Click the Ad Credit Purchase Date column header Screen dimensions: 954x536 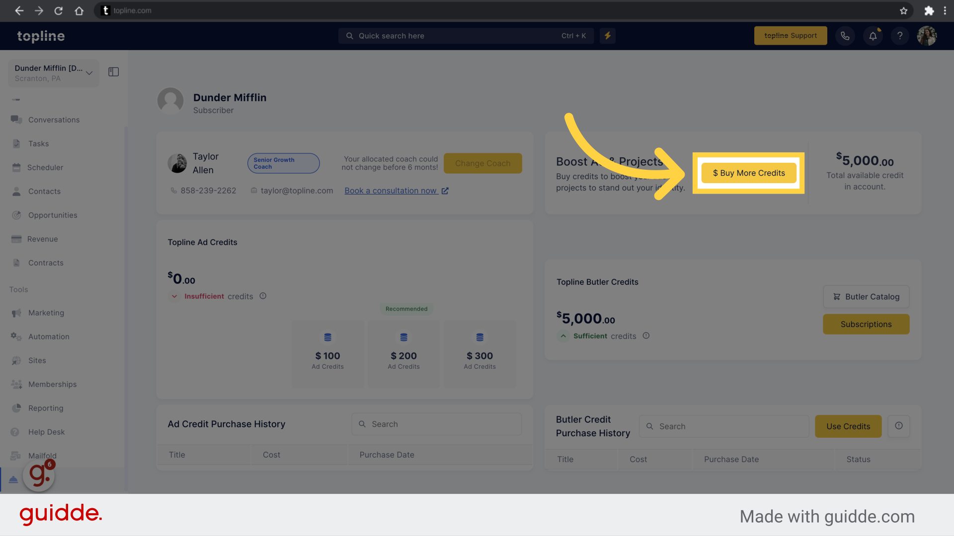[387, 455]
